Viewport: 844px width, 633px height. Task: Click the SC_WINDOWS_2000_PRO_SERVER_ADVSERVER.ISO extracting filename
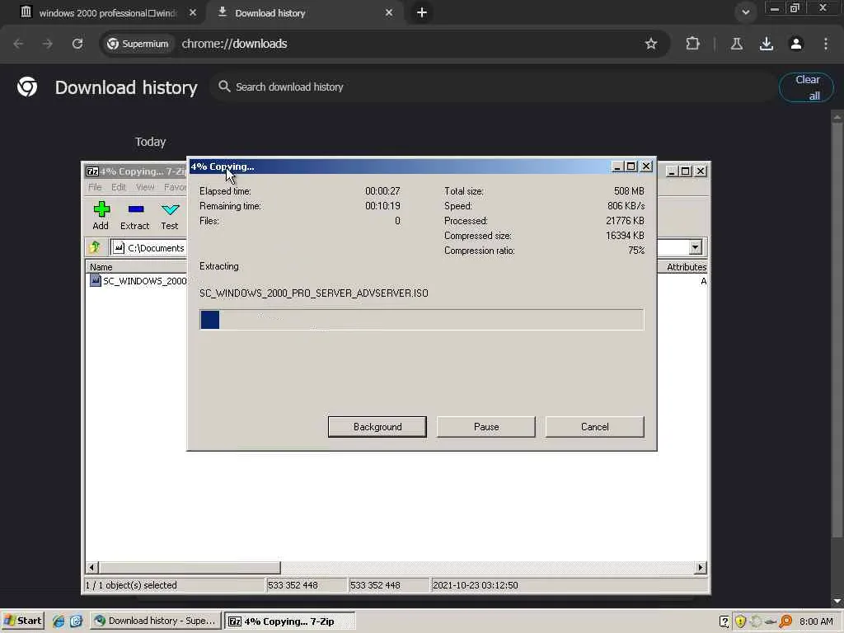pyautogui.click(x=314, y=293)
